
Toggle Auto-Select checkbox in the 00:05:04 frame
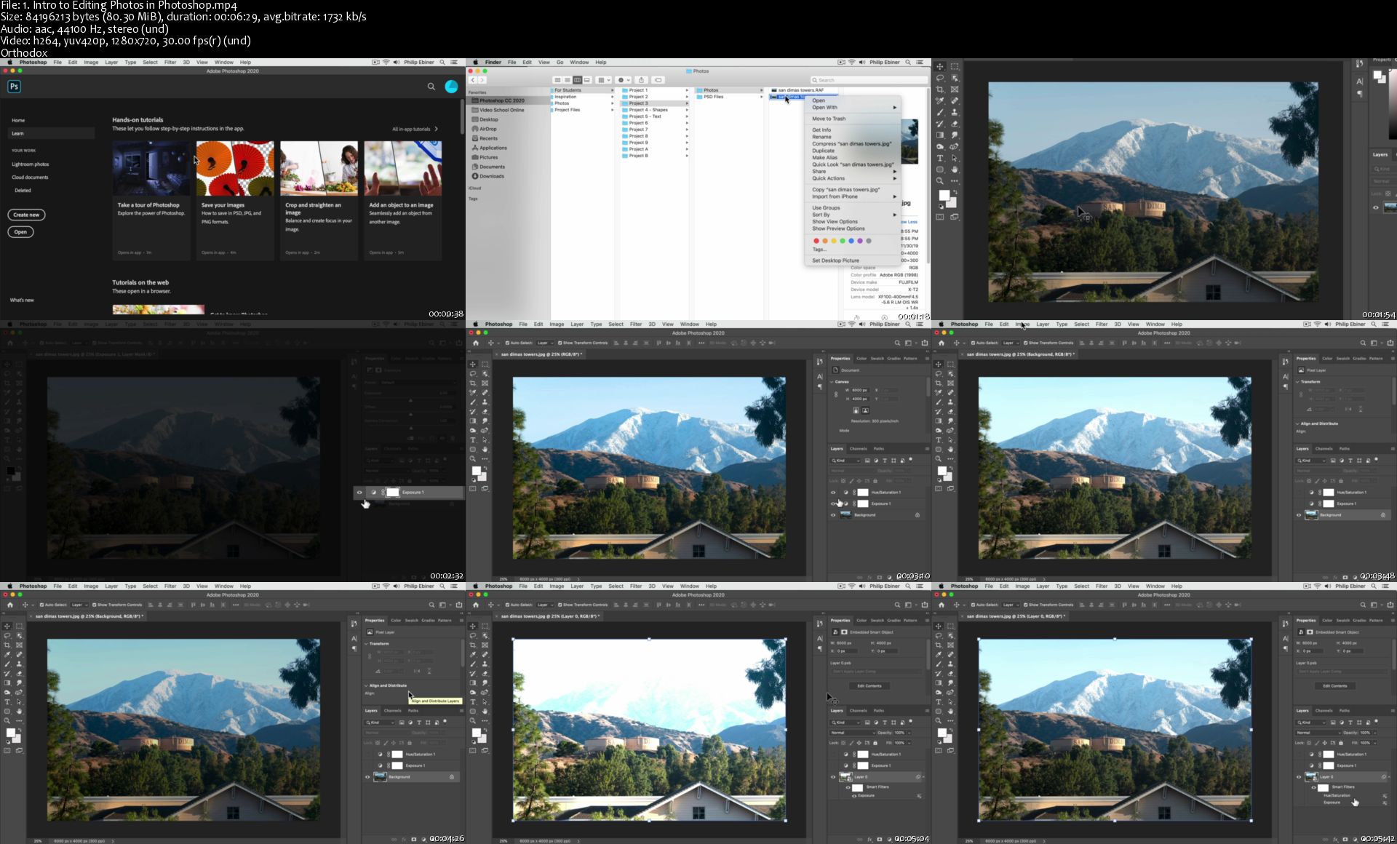(507, 605)
